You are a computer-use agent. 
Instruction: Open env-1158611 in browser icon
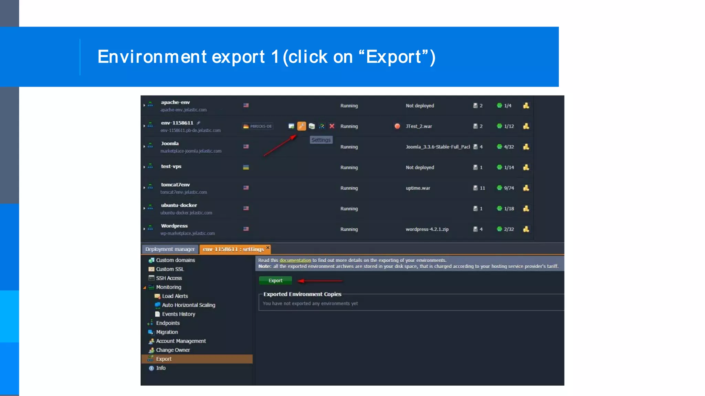click(291, 126)
